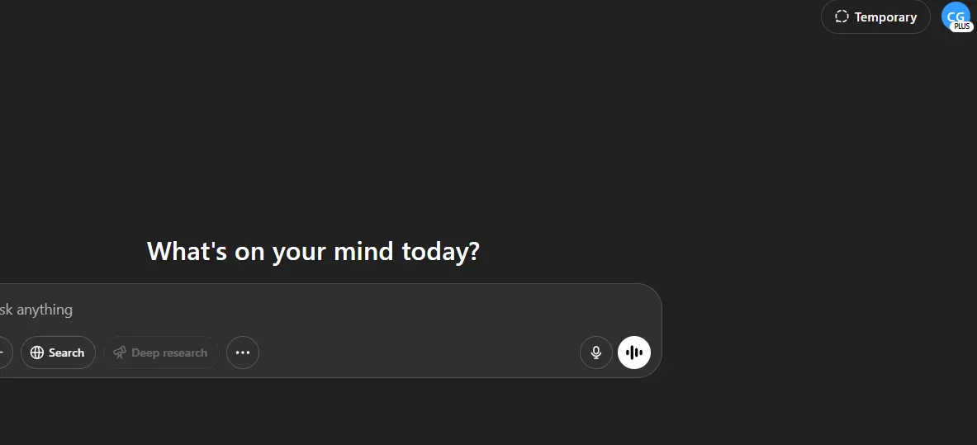Enable the Deep research tool
Image resolution: width=977 pixels, height=445 pixels.
(161, 353)
